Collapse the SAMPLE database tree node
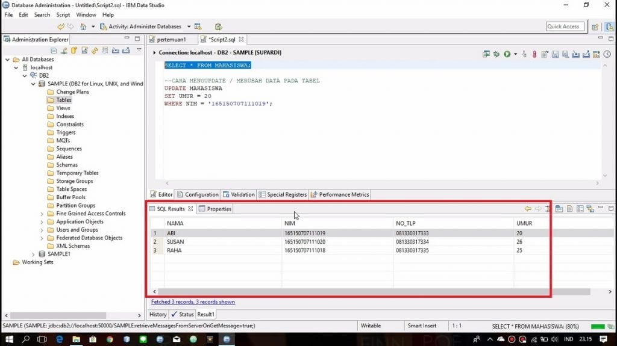This screenshot has height=346, width=617. pos(34,84)
